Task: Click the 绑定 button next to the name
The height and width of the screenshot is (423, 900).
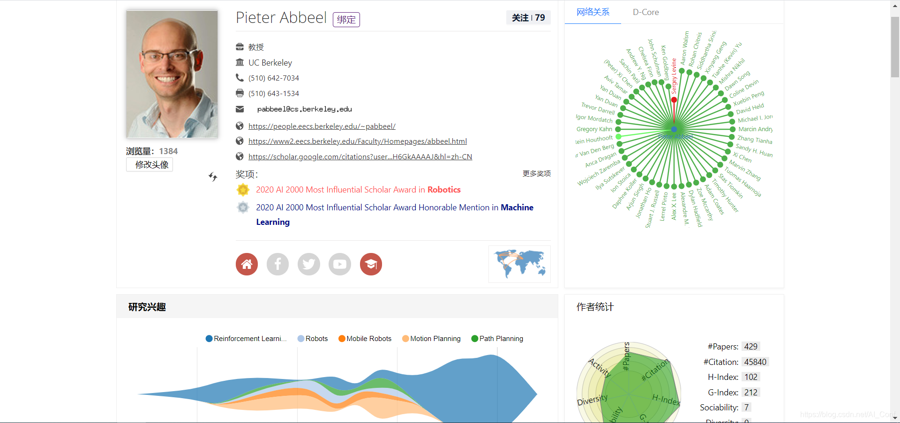Action: 346,20
